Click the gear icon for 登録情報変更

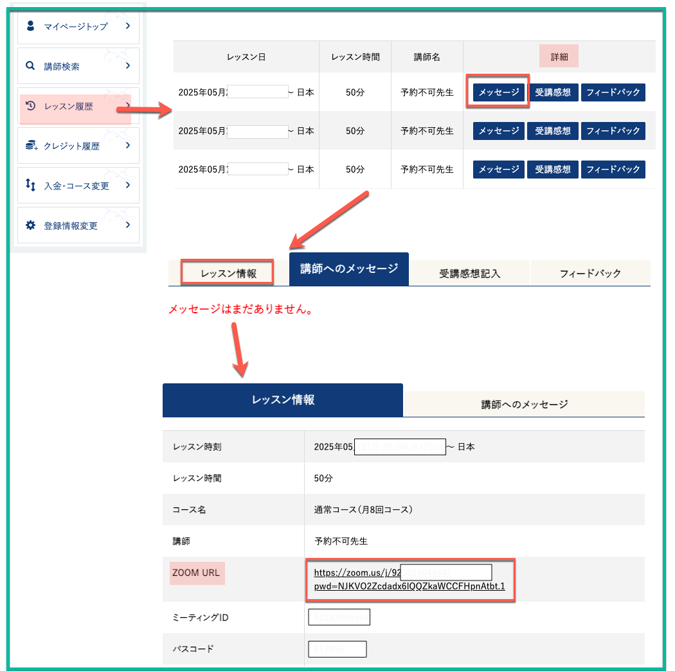click(30, 225)
